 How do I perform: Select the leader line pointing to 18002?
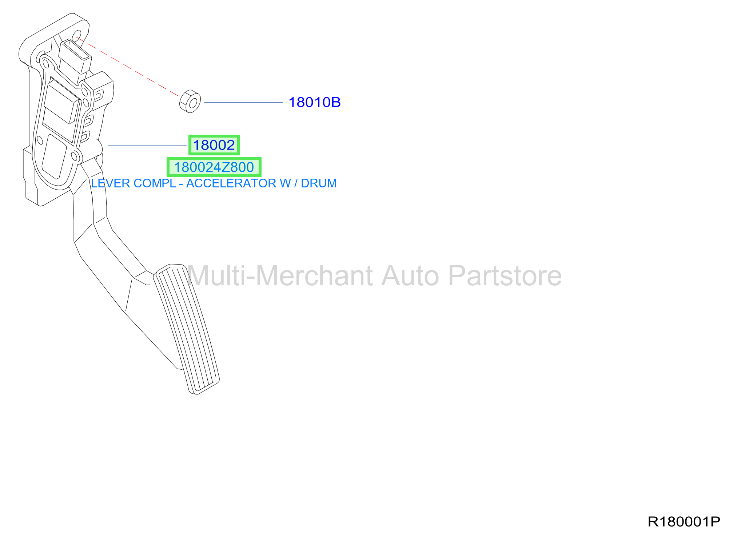pyautogui.click(x=147, y=145)
